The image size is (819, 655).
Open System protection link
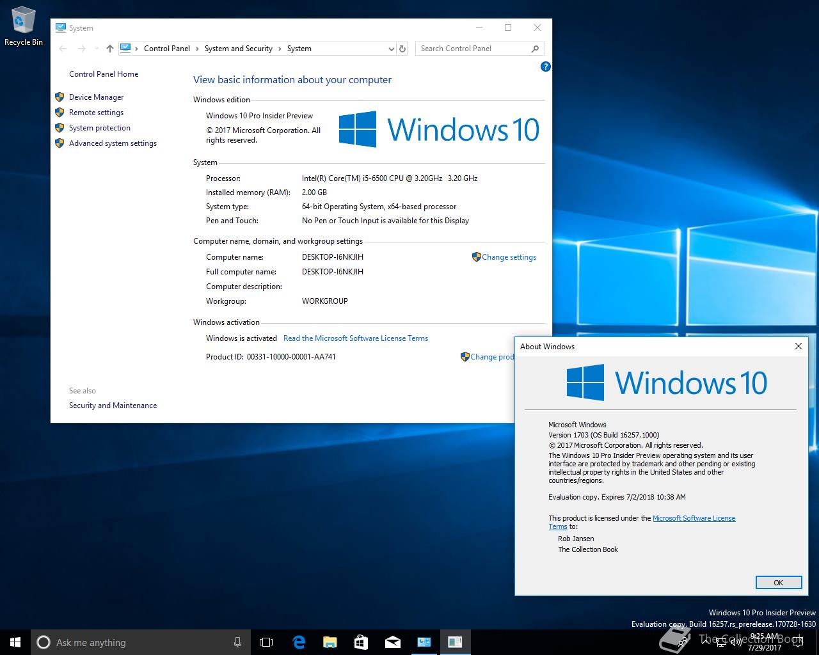(x=100, y=128)
